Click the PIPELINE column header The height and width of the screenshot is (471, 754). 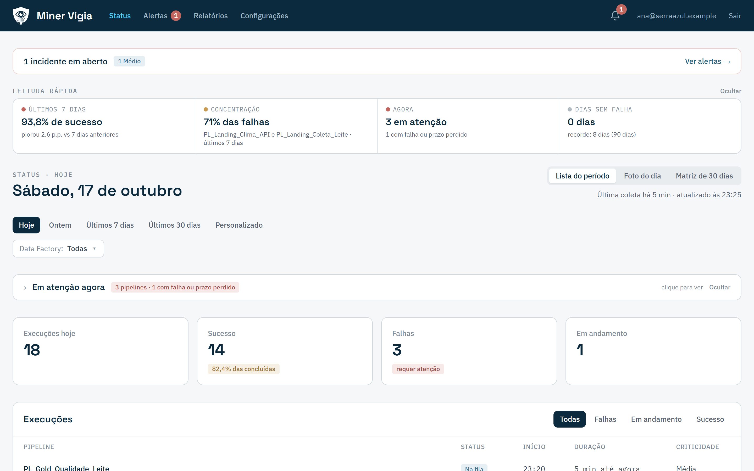tap(39, 447)
